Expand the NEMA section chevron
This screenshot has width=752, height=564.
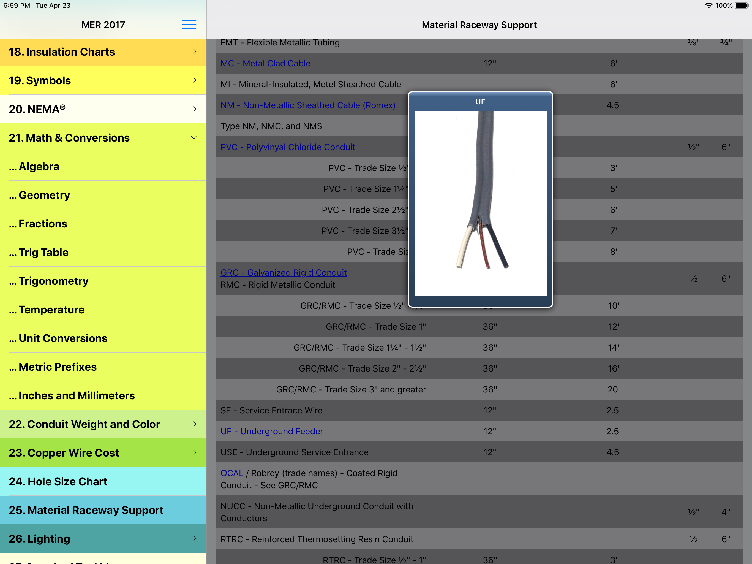194,109
